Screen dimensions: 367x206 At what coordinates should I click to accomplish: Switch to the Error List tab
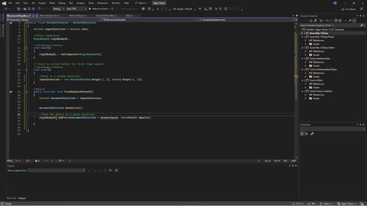click(x=11, y=199)
